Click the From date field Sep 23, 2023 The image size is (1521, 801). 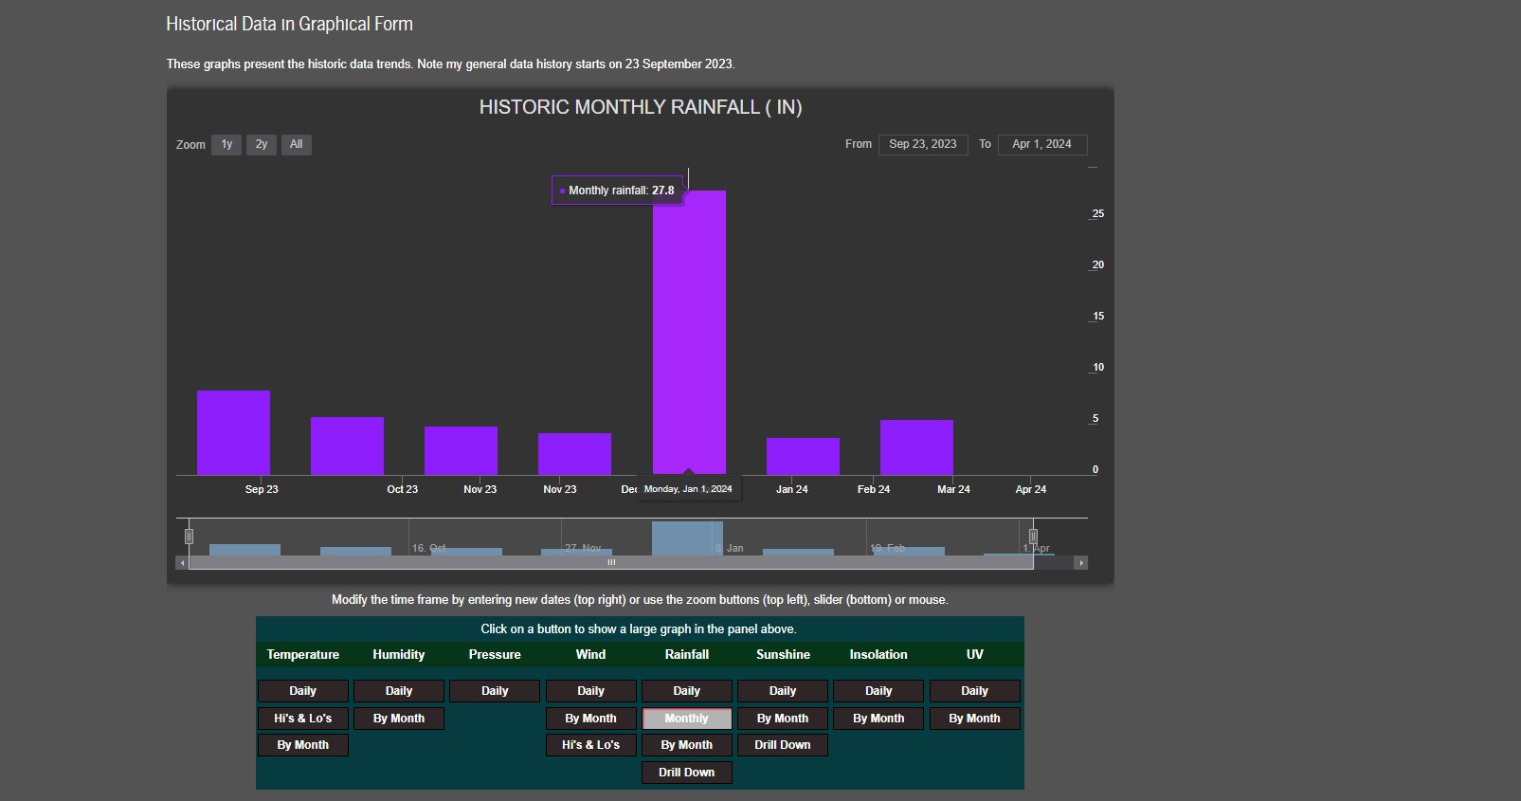tap(923, 144)
